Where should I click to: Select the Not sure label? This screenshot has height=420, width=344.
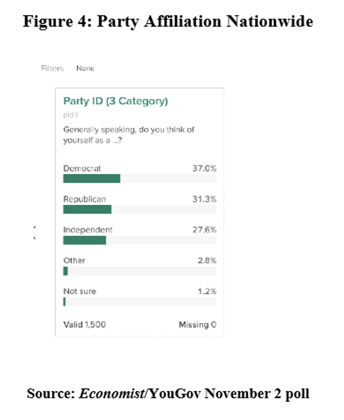(x=80, y=291)
